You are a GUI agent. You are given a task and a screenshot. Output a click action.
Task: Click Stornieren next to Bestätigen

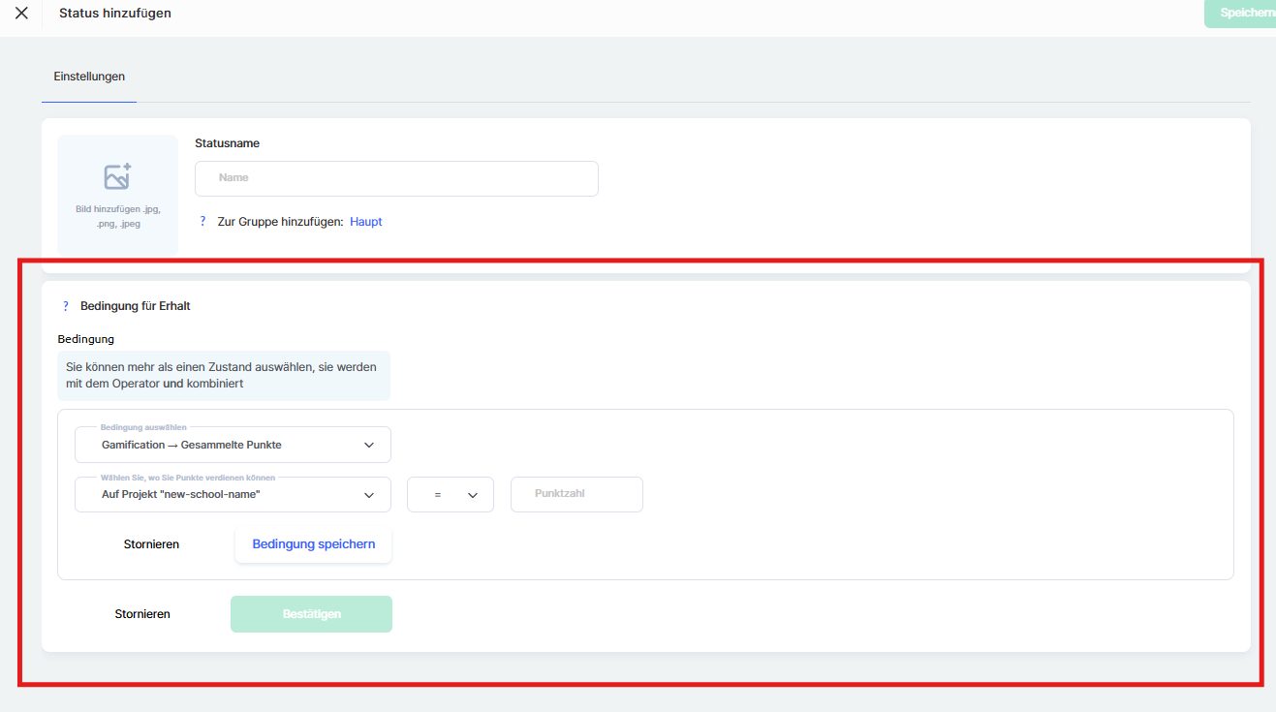coord(142,614)
